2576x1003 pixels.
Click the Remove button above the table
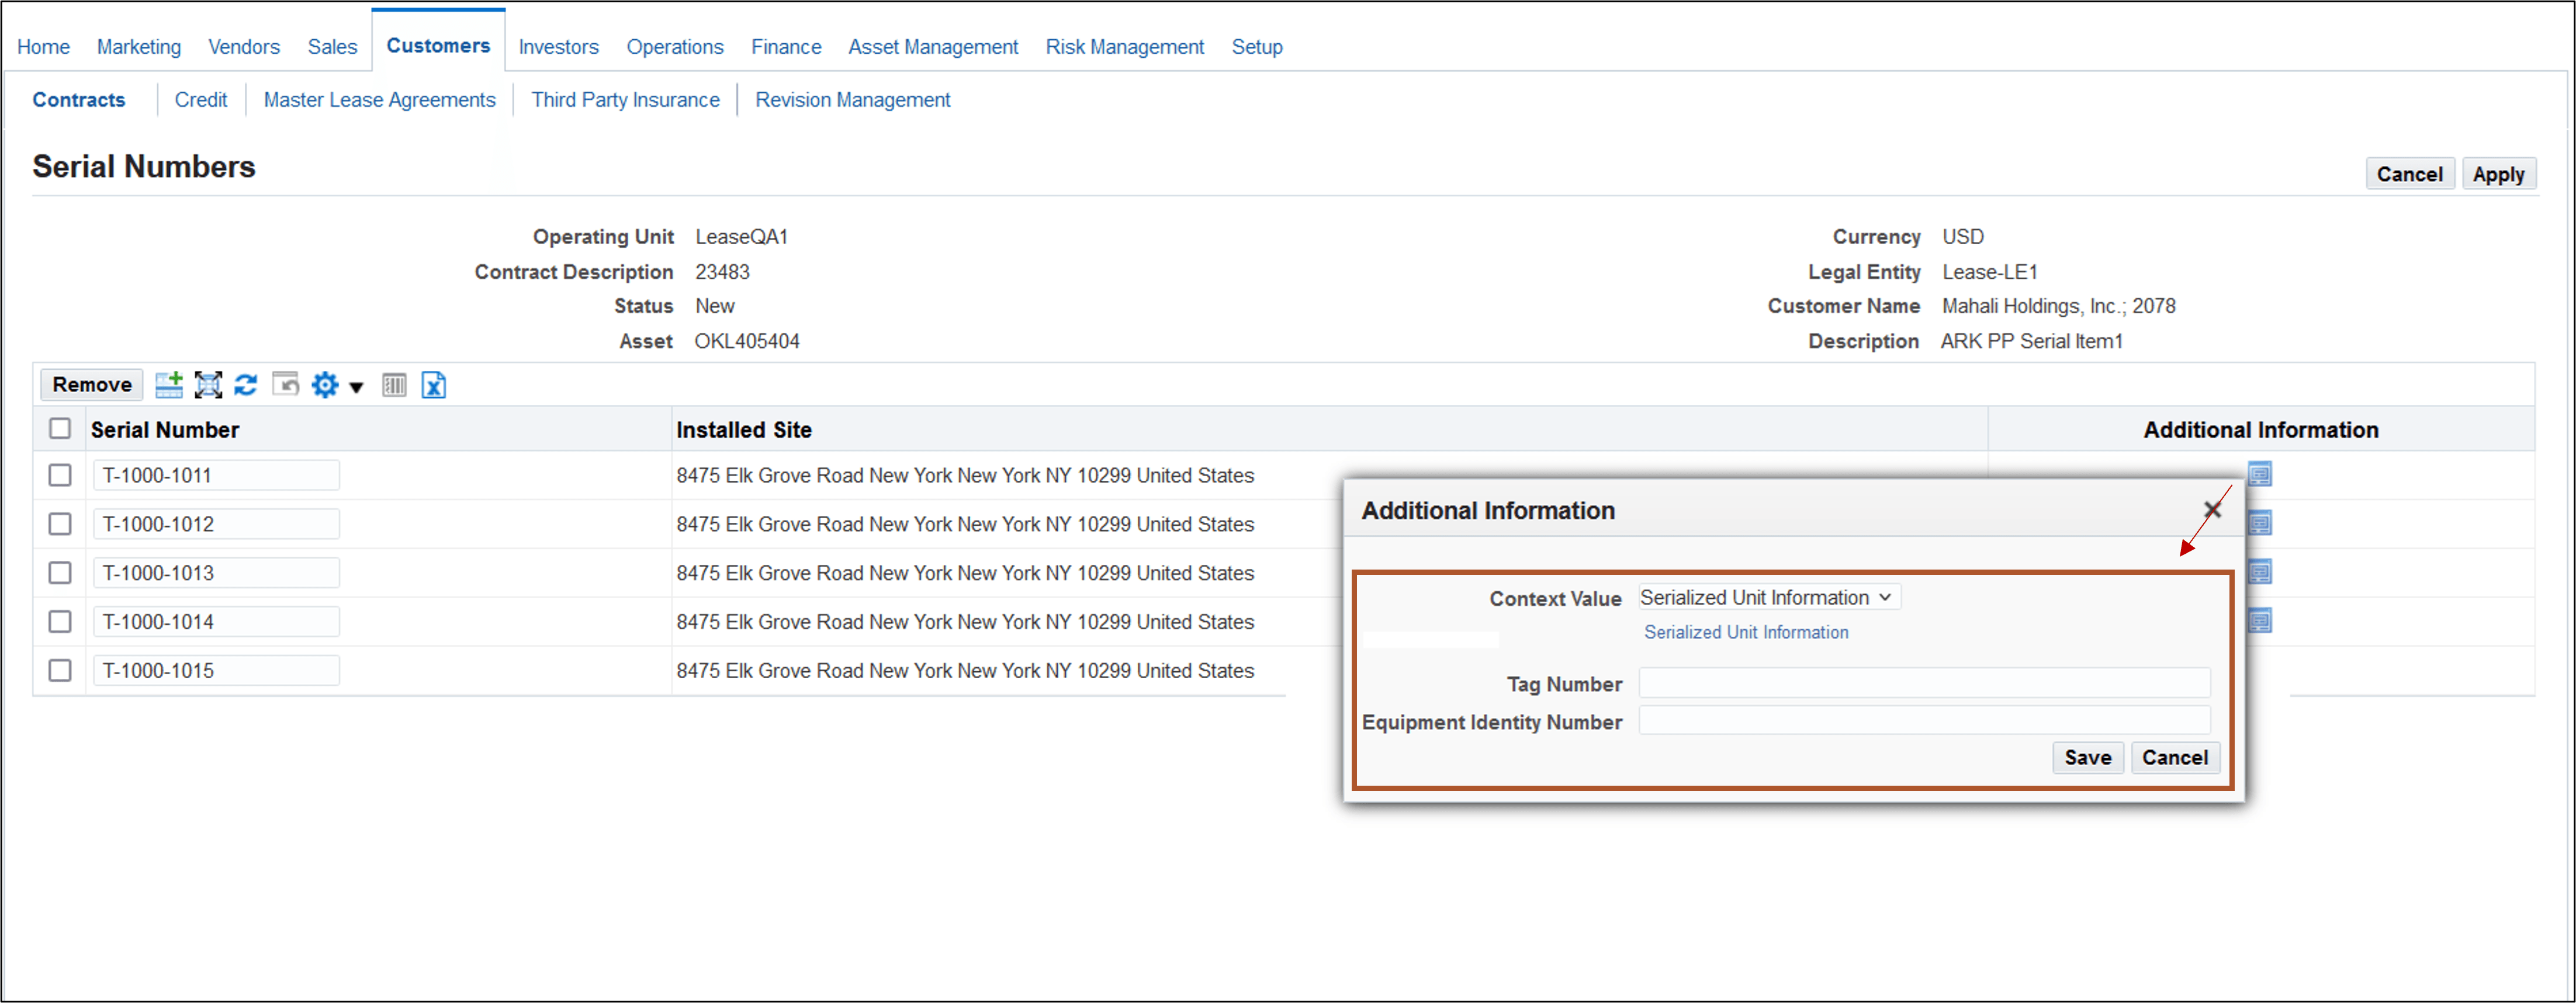pos(92,385)
